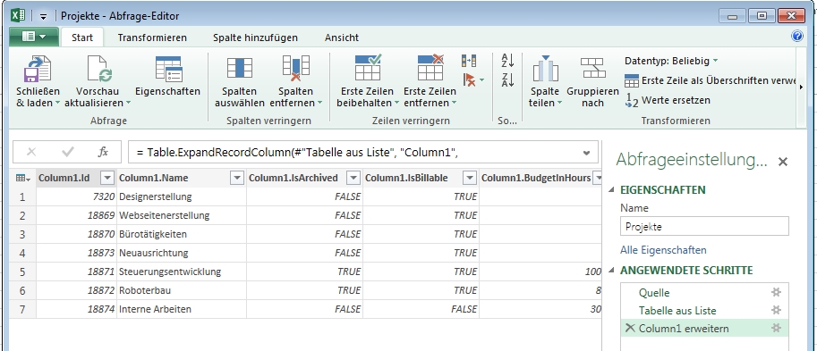The height and width of the screenshot is (351, 817).
Task: Click the fx formula button
Action: [x=103, y=152]
